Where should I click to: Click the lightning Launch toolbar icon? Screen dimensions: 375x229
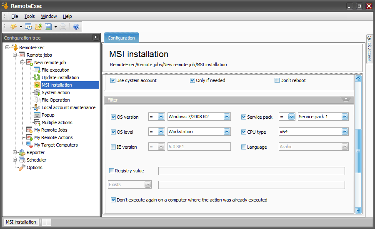pos(13,27)
